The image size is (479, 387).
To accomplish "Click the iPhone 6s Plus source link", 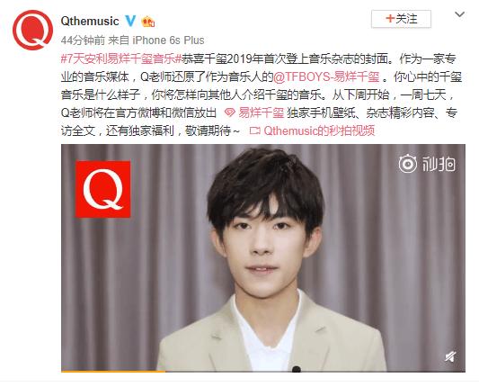I will 168,40.
